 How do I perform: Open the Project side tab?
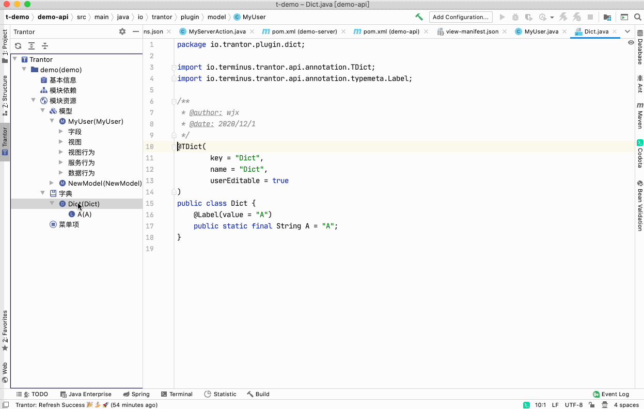point(5,46)
